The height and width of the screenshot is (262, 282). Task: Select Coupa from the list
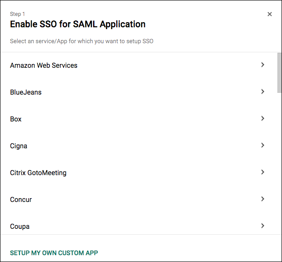click(x=20, y=227)
